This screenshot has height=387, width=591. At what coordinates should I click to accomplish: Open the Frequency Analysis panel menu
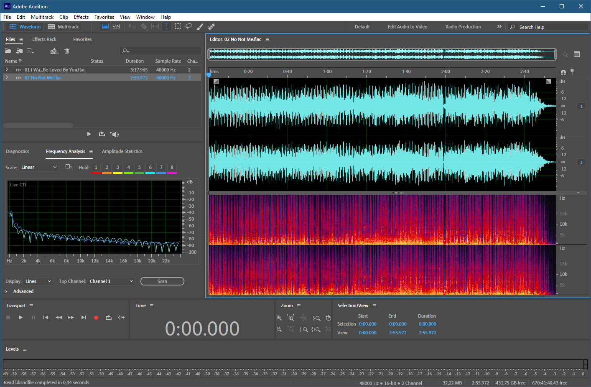(91, 151)
